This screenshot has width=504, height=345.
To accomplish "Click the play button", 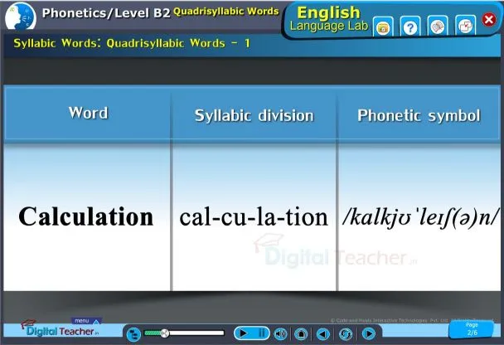I will tap(243, 333).
